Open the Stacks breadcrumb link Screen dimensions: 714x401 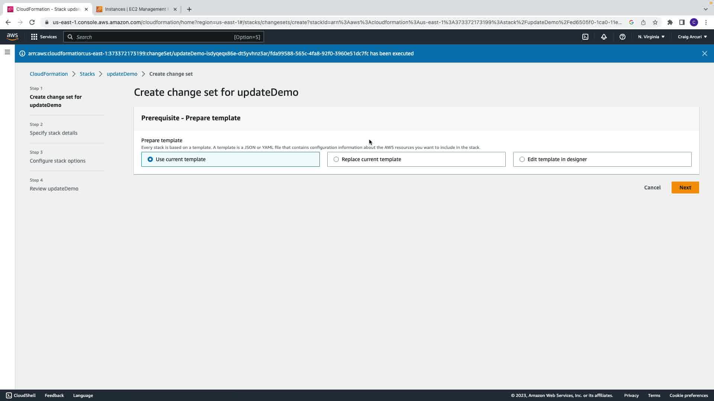pos(87,74)
